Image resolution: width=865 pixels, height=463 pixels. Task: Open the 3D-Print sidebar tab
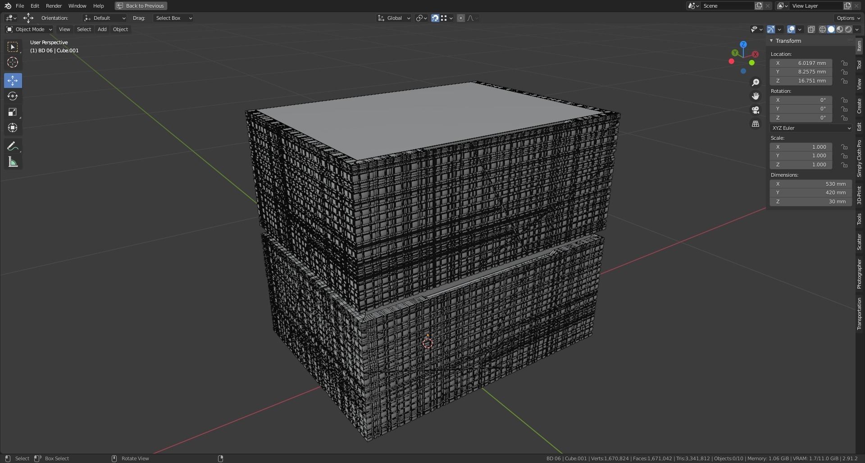point(859,195)
